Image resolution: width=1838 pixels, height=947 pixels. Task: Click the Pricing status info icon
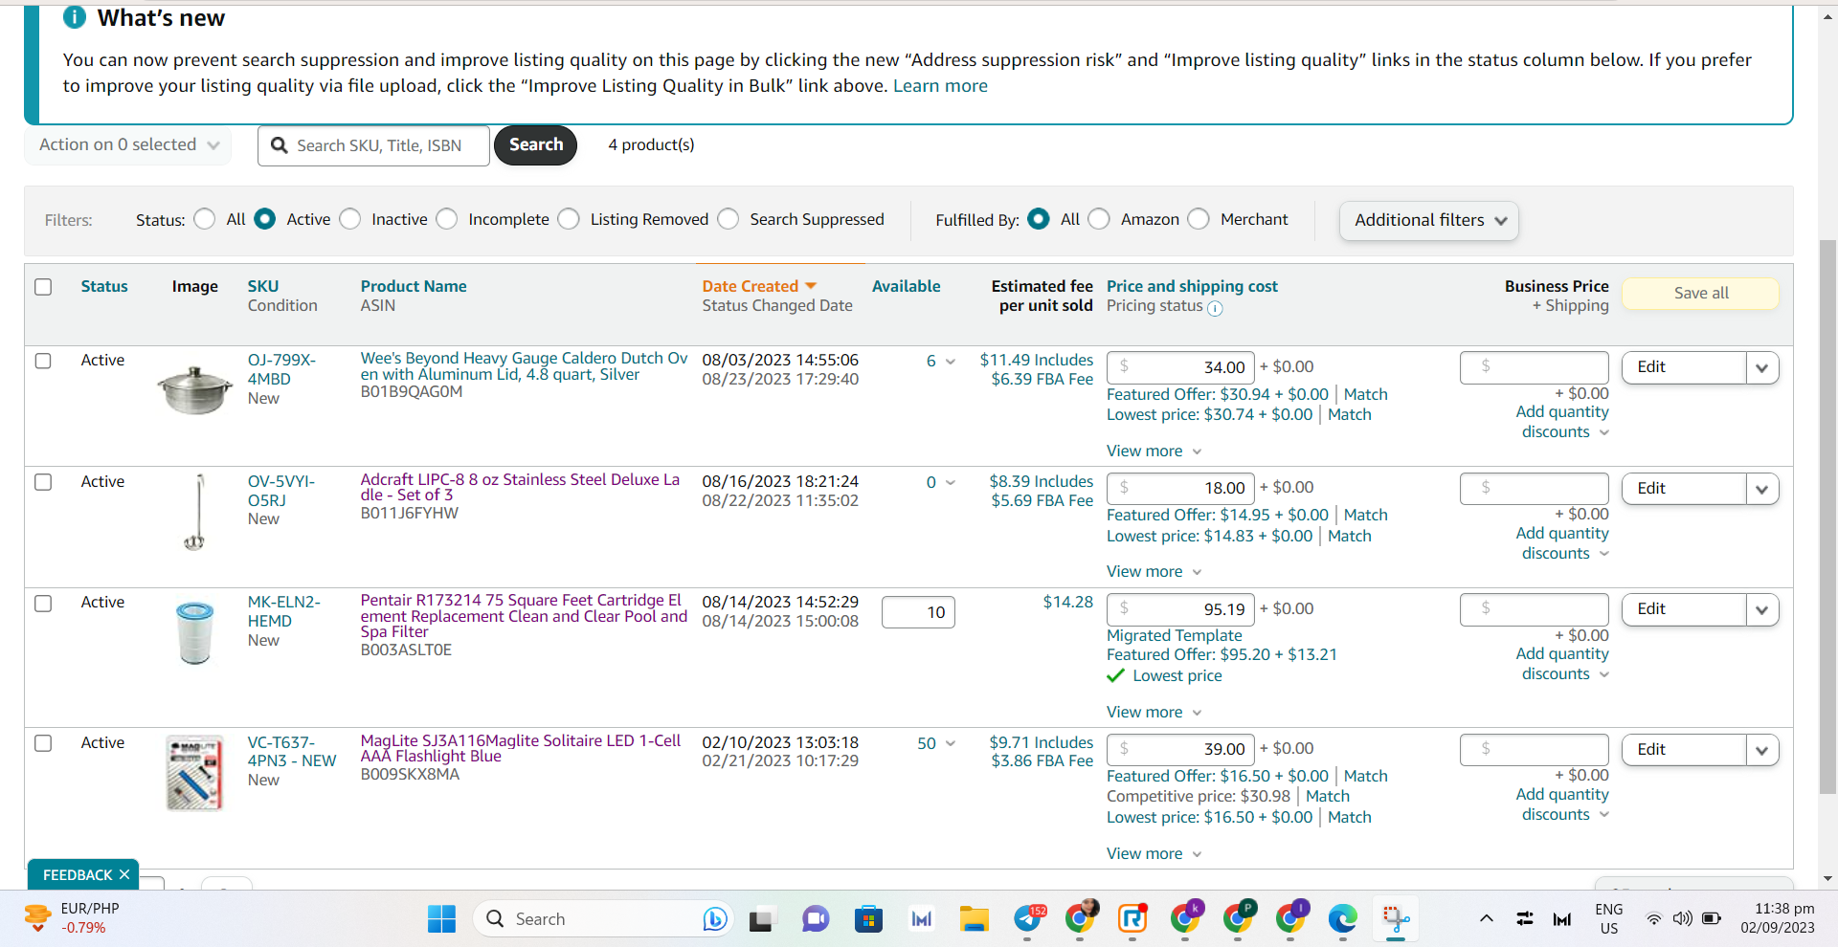[x=1215, y=308]
